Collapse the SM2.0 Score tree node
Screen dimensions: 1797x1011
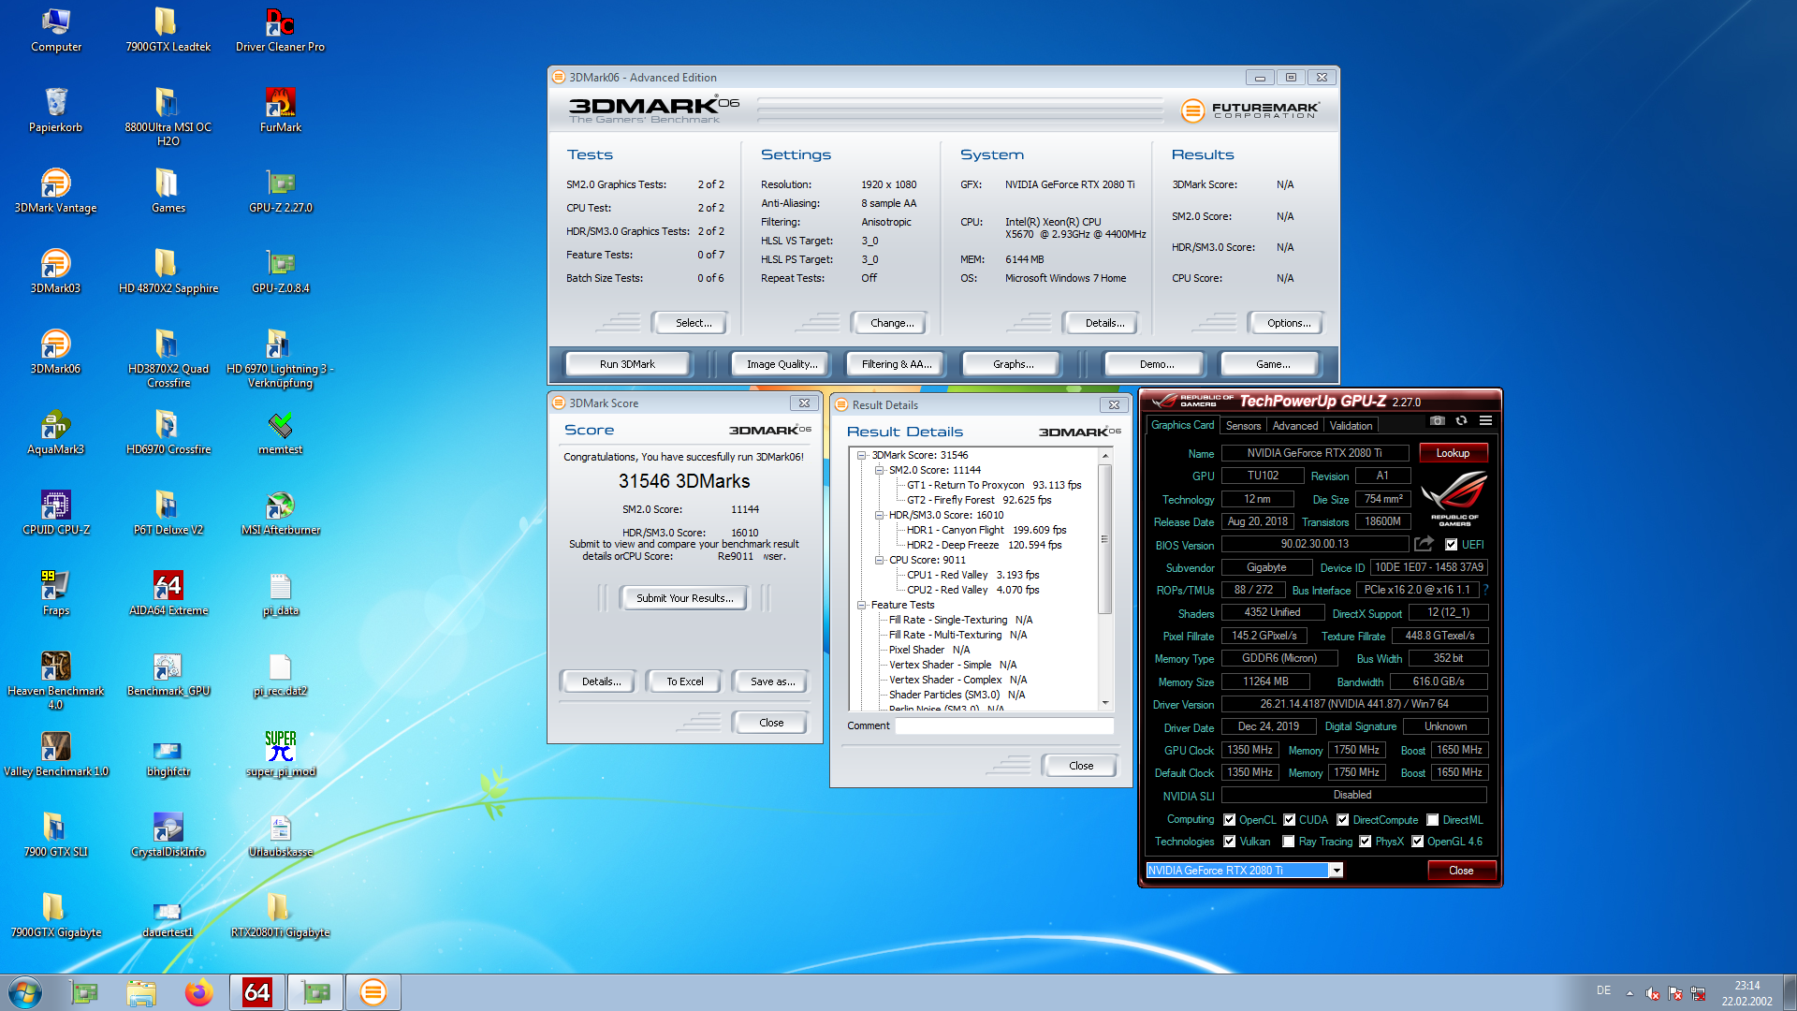(879, 470)
